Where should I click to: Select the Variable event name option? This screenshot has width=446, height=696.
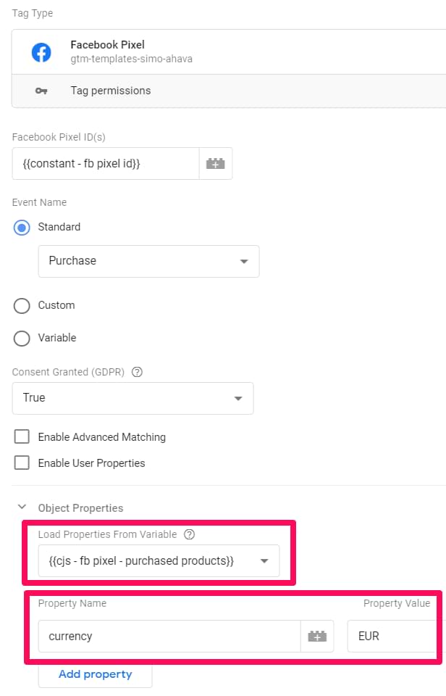tap(22, 338)
